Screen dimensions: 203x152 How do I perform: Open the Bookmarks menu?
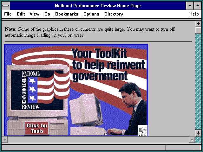click(67, 14)
